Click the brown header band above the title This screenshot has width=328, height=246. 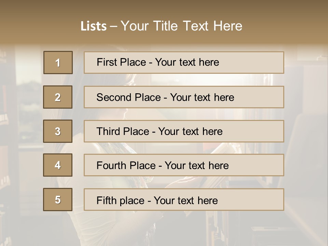164,8
